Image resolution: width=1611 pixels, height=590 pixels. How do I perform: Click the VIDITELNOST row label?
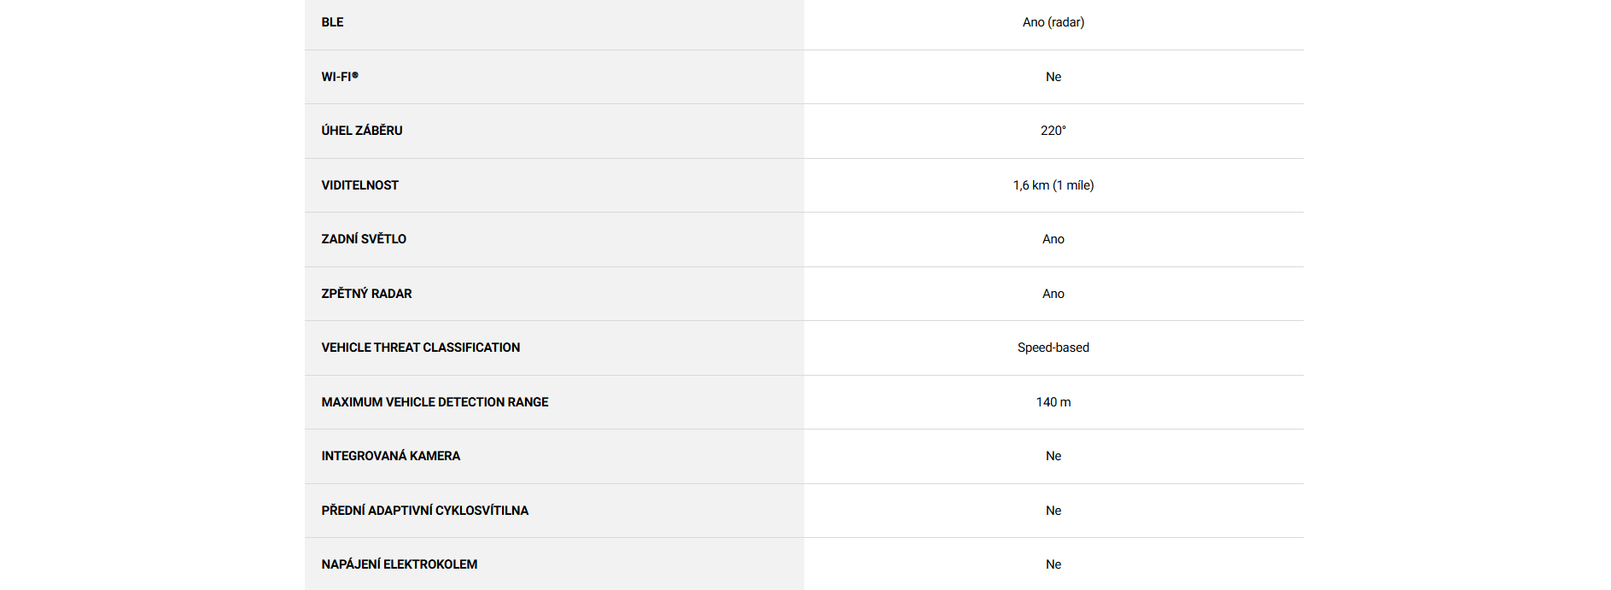pos(359,185)
